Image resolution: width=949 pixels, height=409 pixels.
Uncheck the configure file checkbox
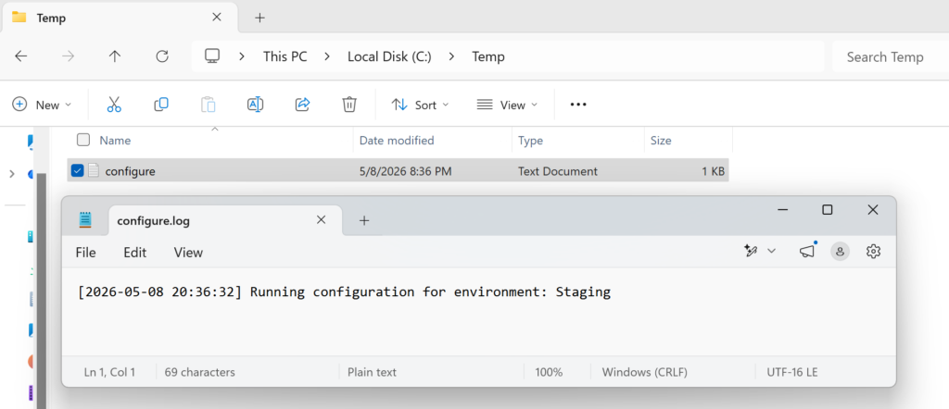point(78,171)
